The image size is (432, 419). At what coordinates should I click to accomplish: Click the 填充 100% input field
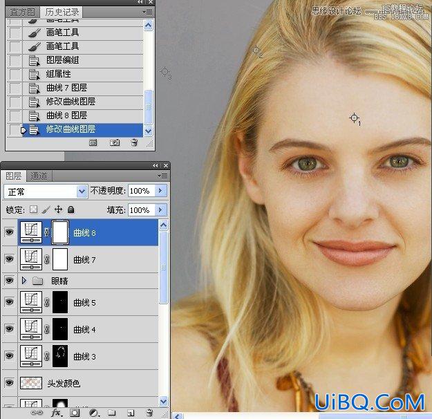click(141, 210)
